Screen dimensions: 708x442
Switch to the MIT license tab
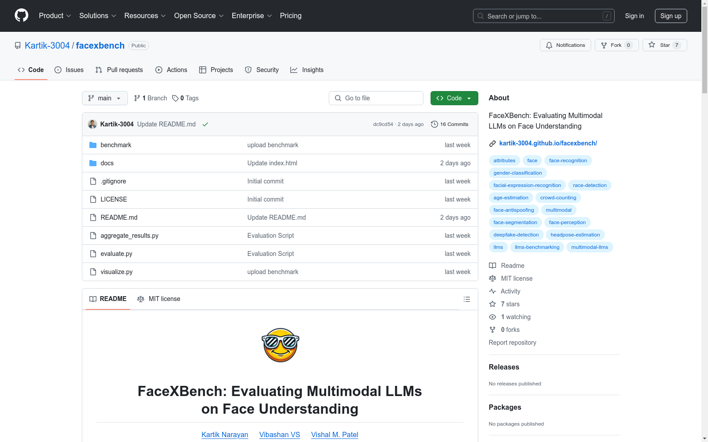[159, 299]
